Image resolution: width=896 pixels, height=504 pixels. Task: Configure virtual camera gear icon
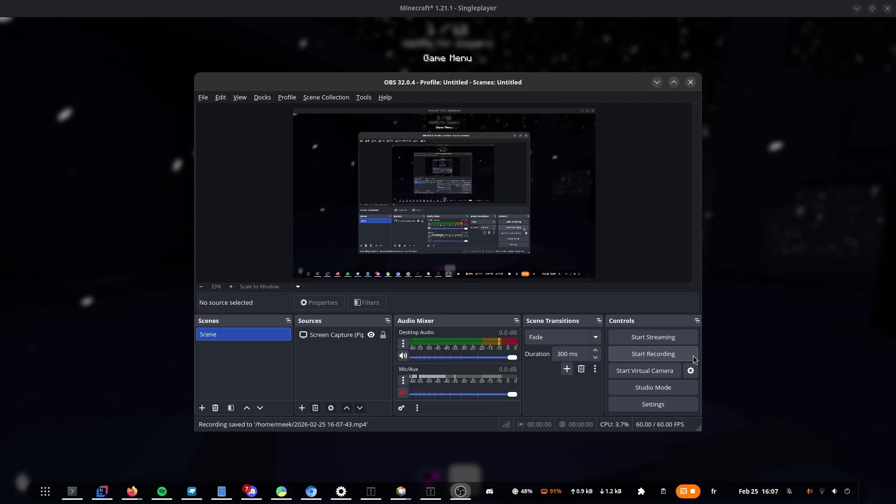point(691,371)
